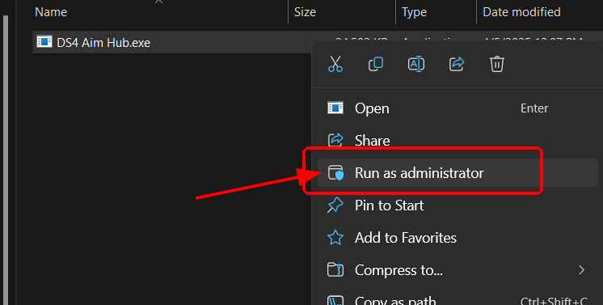Click the DS4 Aim Hub.exe application icon
The height and width of the screenshot is (305, 603).
click(44, 41)
